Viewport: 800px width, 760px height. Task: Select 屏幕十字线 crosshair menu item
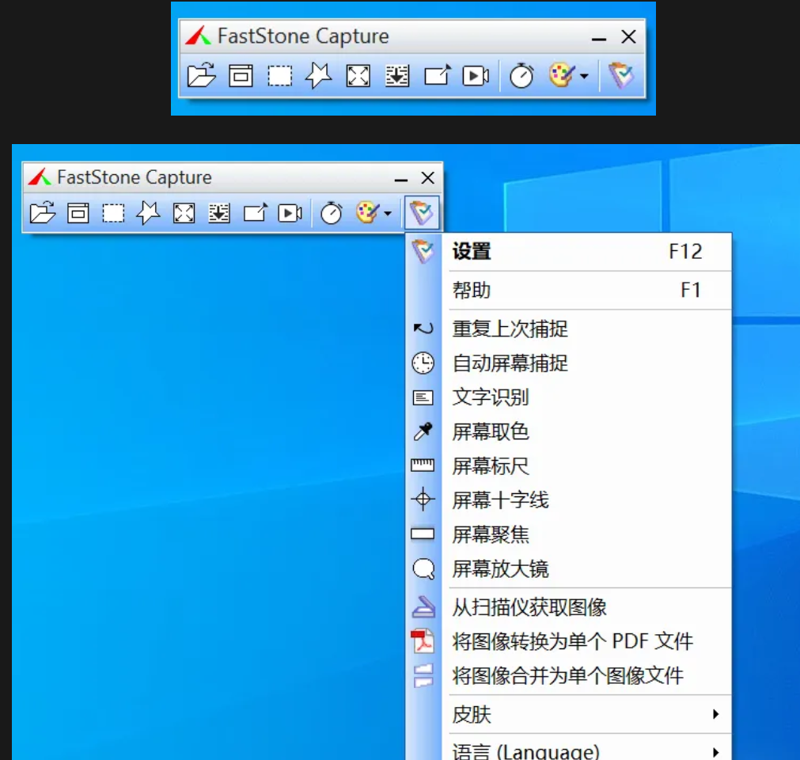coord(568,500)
